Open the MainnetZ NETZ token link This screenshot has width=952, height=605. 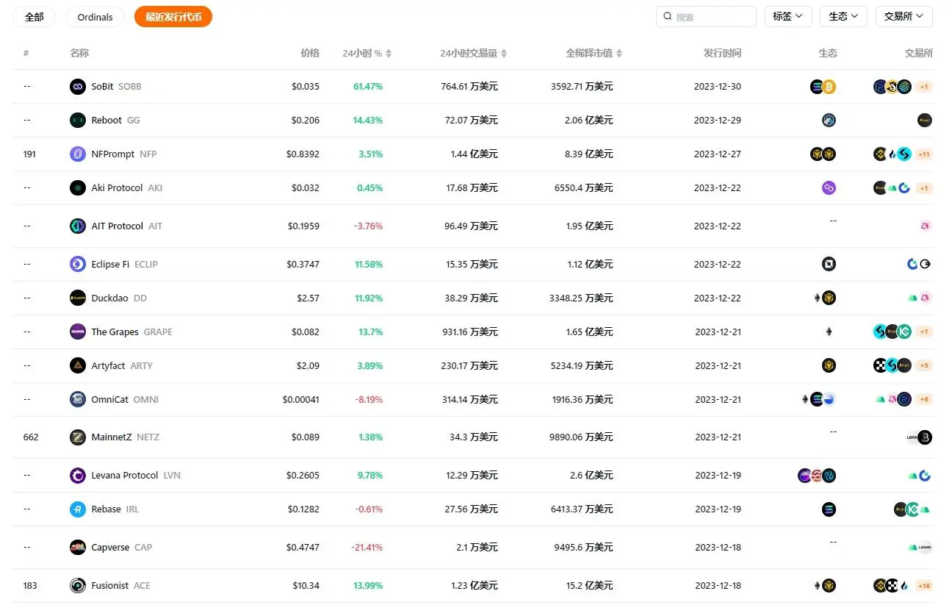(125, 437)
